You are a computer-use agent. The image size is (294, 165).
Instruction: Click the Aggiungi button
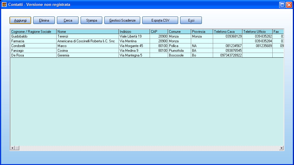[20, 20]
